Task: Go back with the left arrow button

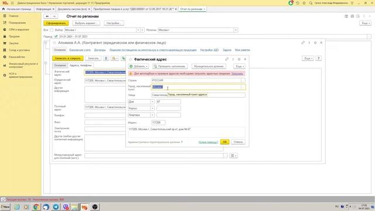Action: pos(47,16)
